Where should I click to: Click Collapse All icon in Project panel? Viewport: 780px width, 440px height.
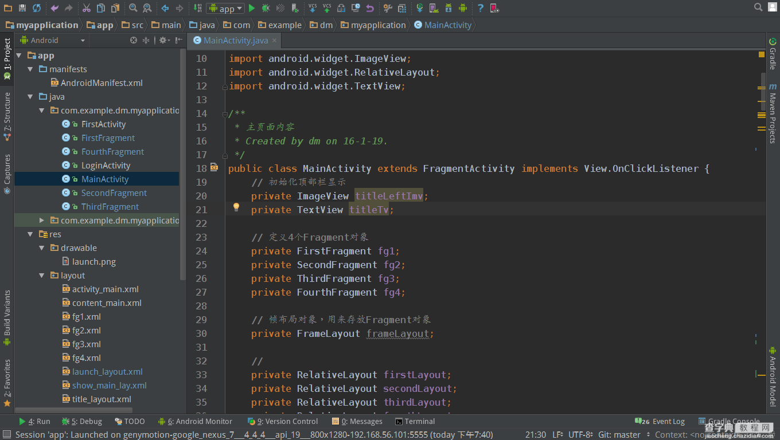146,40
